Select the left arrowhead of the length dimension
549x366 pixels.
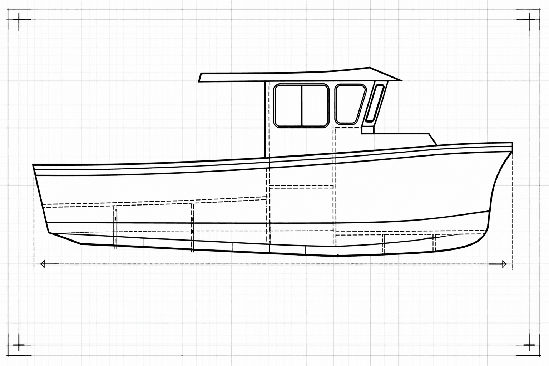(x=43, y=264)
